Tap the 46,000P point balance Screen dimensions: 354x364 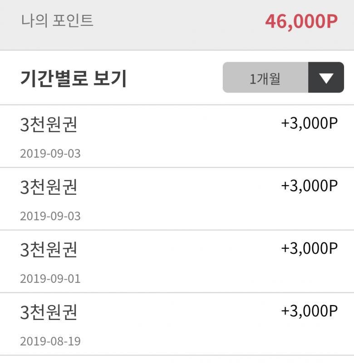point(301,21)
